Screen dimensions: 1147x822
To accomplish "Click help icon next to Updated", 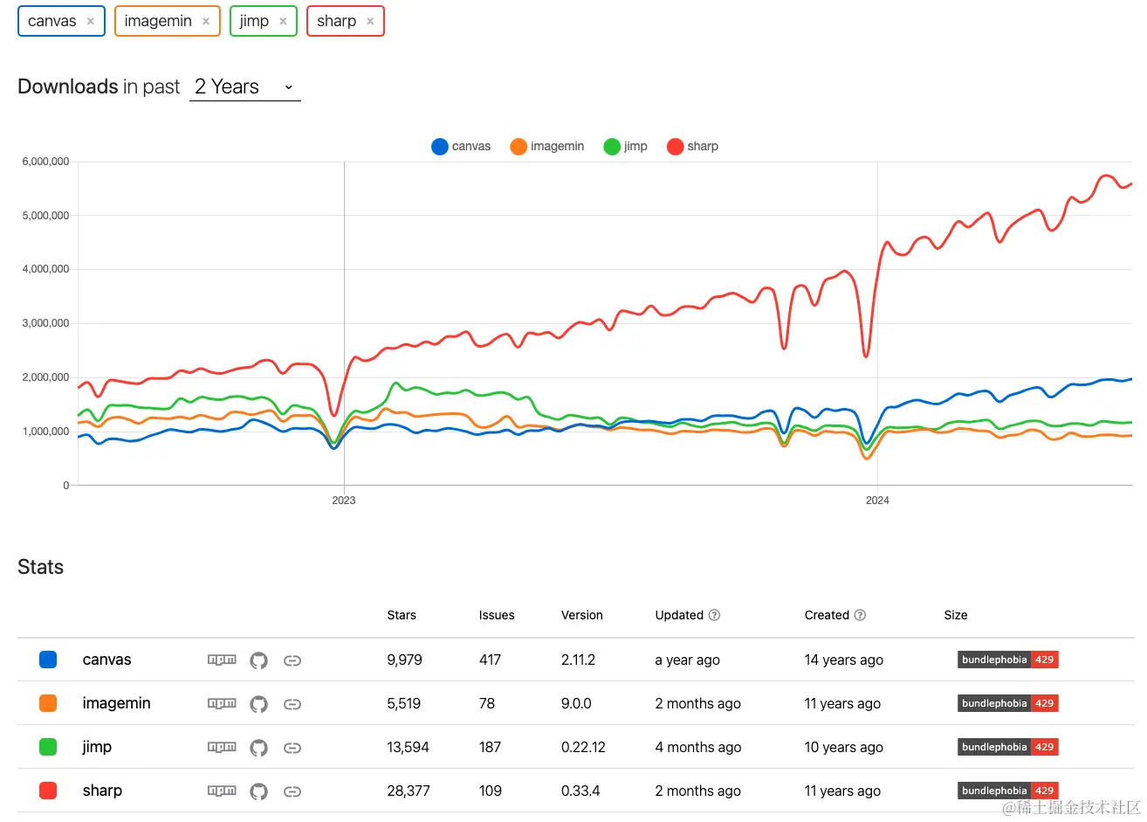I will (714, 615).
